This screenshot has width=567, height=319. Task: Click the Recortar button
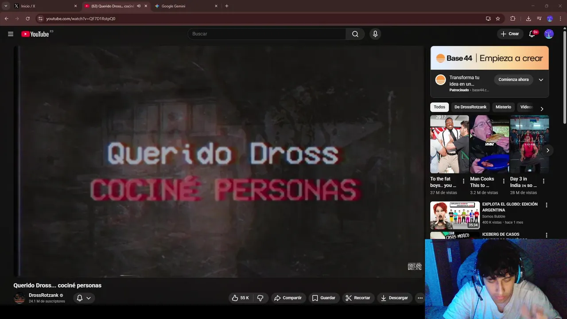pos(358,298)
